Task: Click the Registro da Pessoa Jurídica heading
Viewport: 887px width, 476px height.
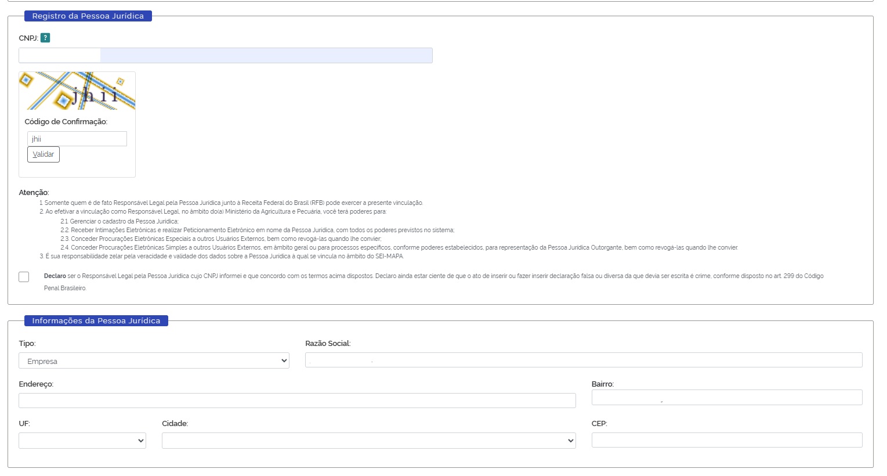Action: (x=88, y=16)
